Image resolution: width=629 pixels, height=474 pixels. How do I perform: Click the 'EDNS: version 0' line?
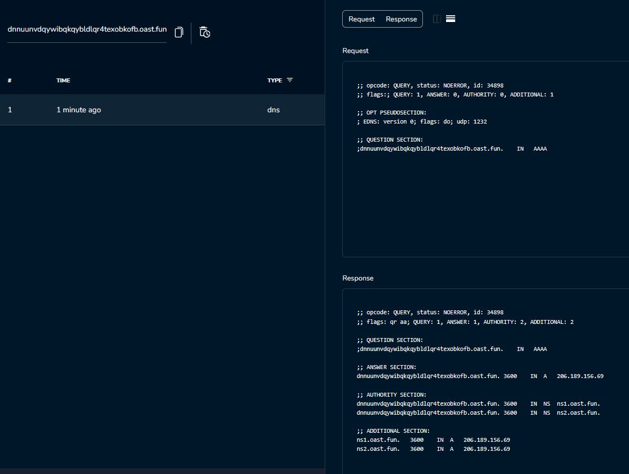coord(422,121)
